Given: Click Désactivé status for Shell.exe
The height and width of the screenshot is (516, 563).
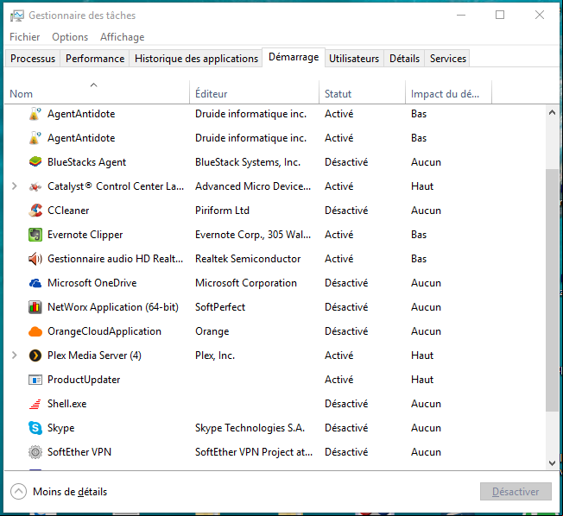Looking at the screenshot, I should [x=346, y=404].
